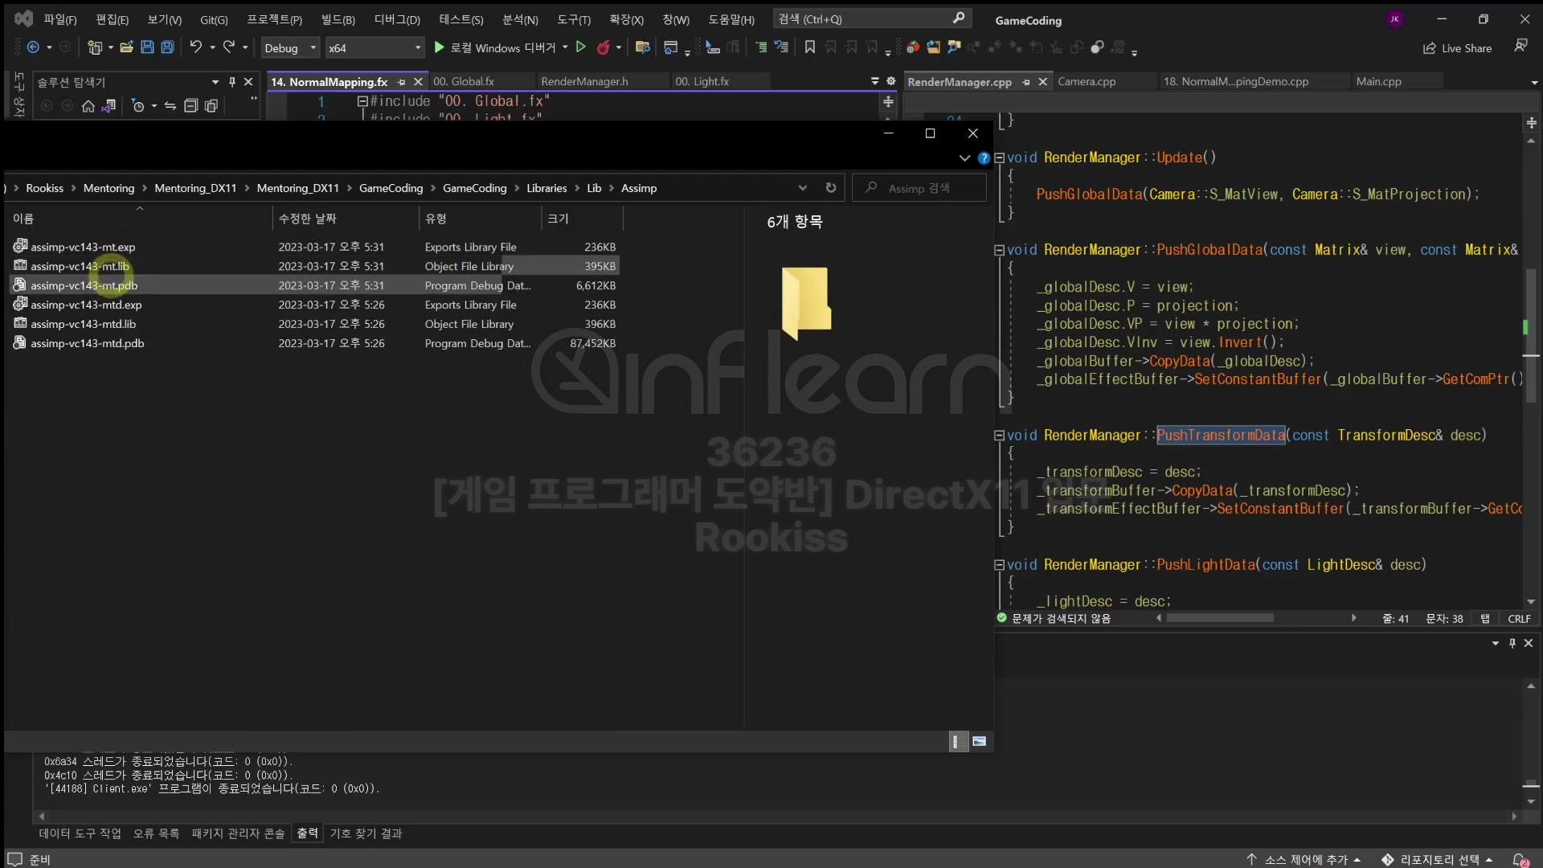Select the assimp-vc143-mtd.lib file

(x=84, y=324)
